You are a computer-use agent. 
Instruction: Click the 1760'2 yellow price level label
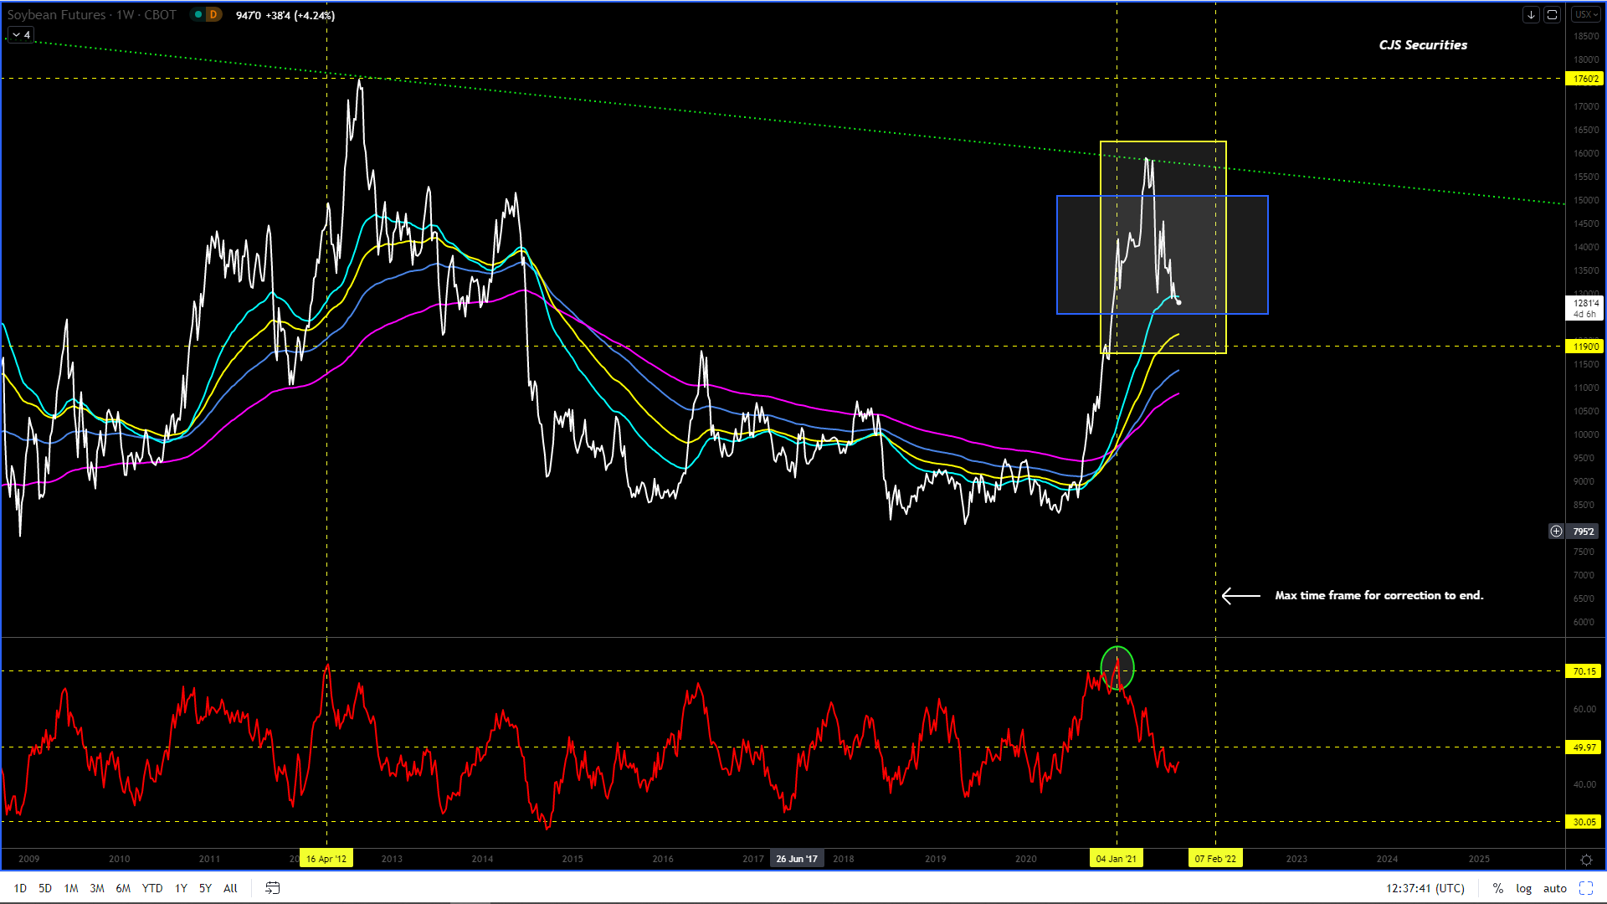click(x=1584, y=79)
